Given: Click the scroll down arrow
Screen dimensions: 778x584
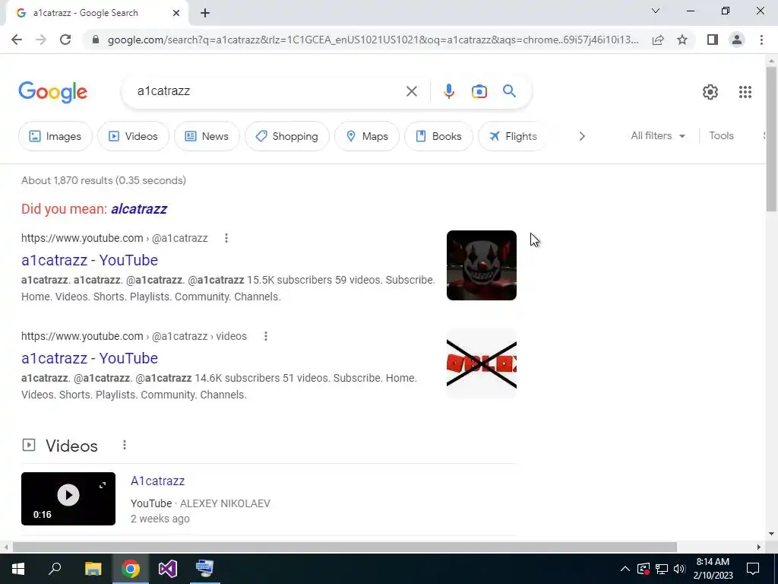Looking at the screenshot, I should [770, 534].
